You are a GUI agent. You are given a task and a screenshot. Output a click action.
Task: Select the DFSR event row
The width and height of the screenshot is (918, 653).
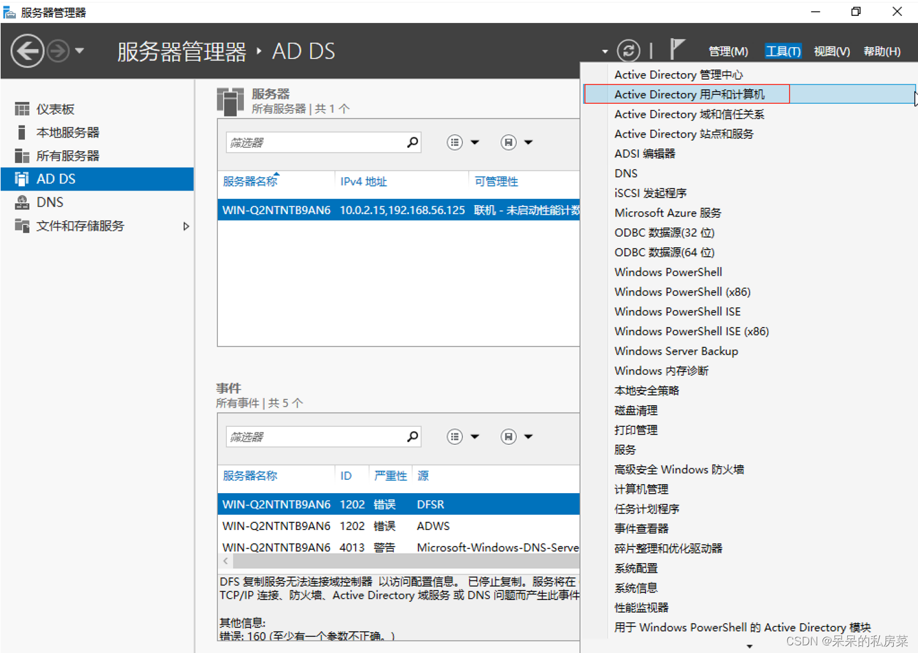[x=399, y=505]
